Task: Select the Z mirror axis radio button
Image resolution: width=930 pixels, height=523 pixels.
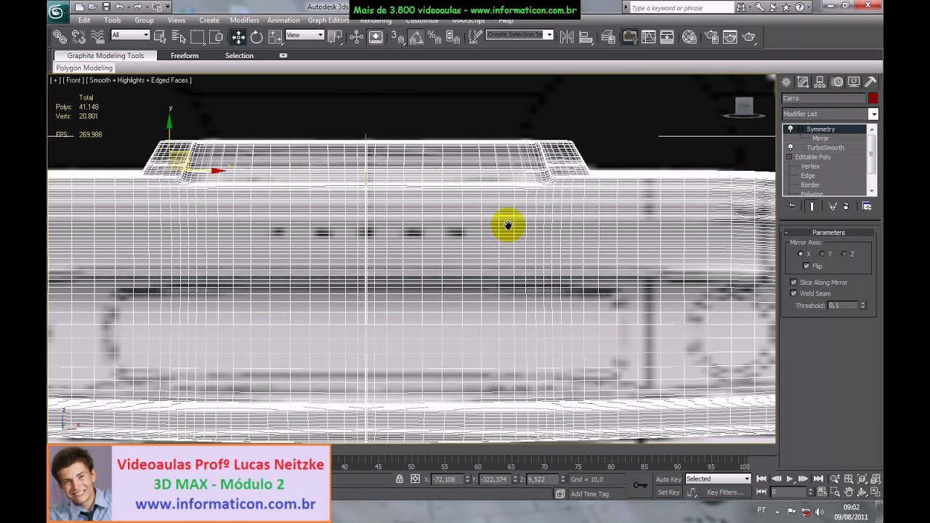Action: click(x=844, y=254)
